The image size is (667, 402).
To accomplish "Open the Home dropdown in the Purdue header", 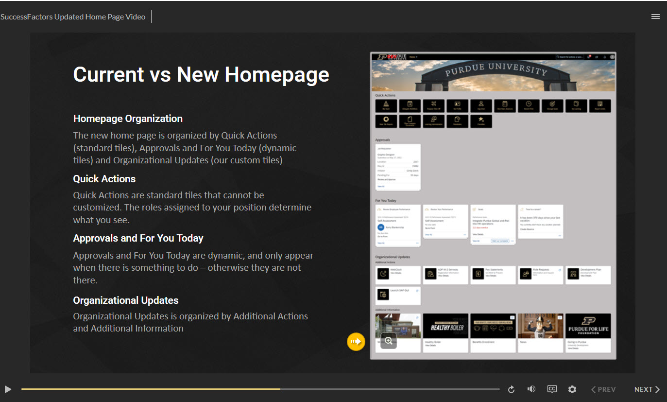I will (413, 57).
